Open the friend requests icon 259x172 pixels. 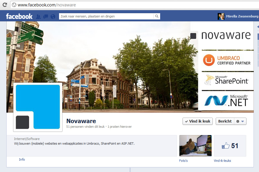tap(38, 17)
